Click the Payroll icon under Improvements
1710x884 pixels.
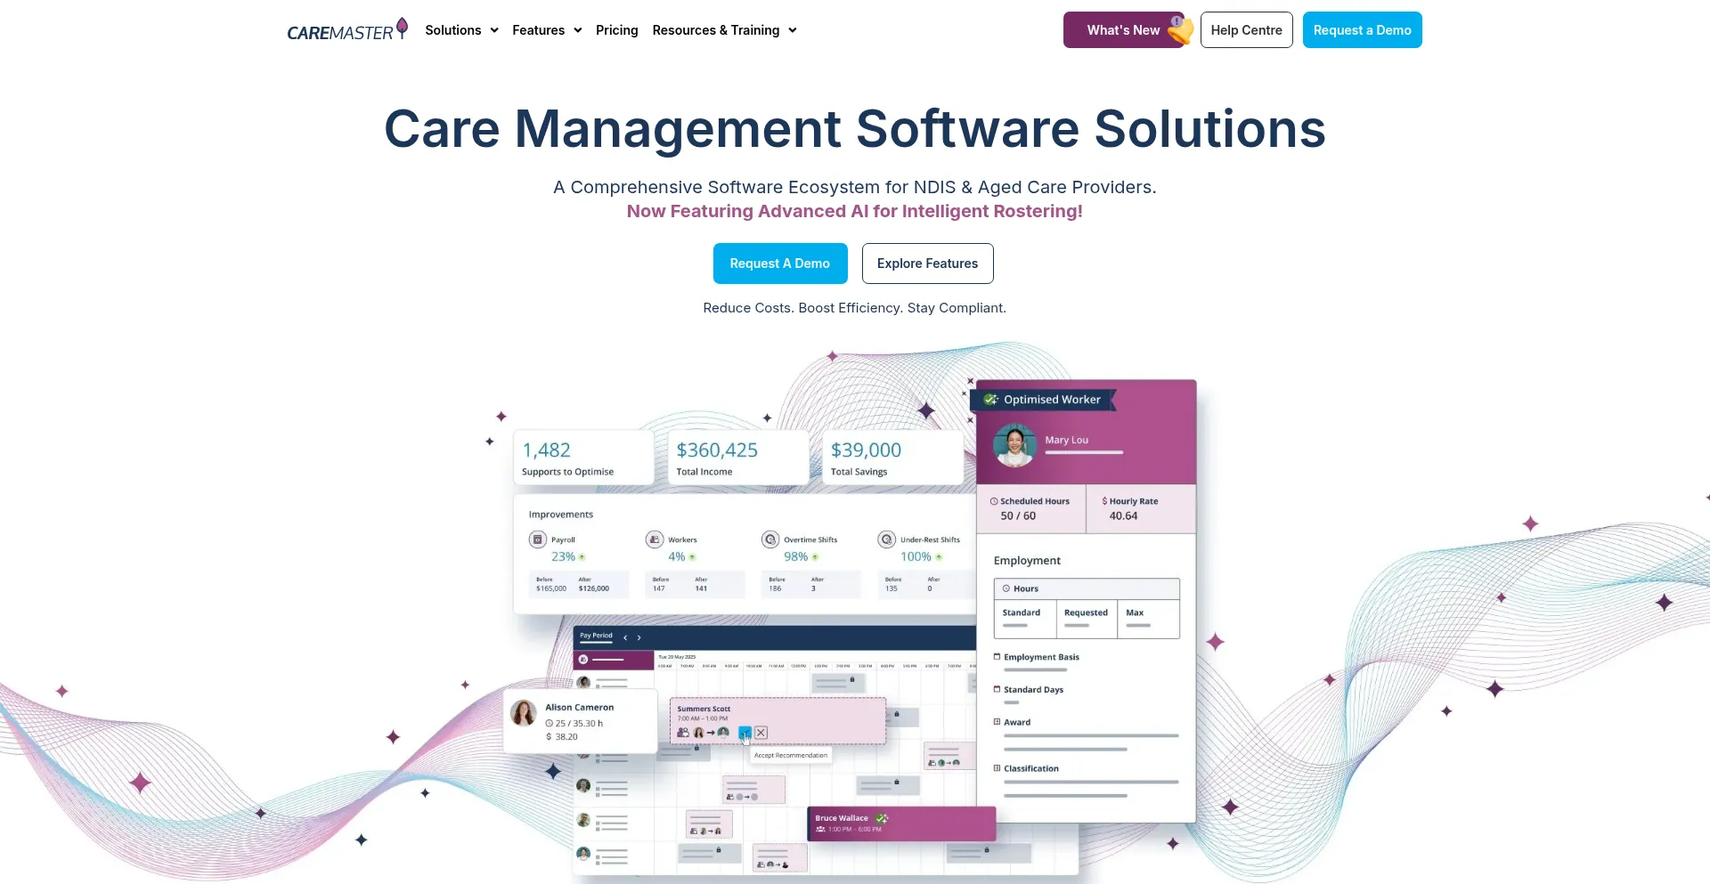538,539
